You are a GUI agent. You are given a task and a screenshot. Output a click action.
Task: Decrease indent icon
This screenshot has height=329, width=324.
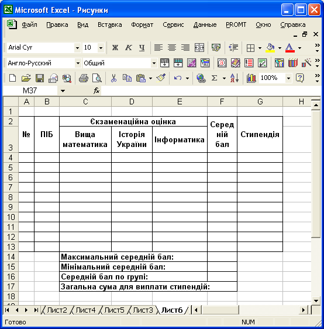click(233, 48)
